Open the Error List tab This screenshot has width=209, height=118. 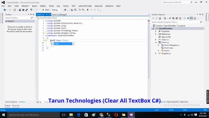[16, 106]
